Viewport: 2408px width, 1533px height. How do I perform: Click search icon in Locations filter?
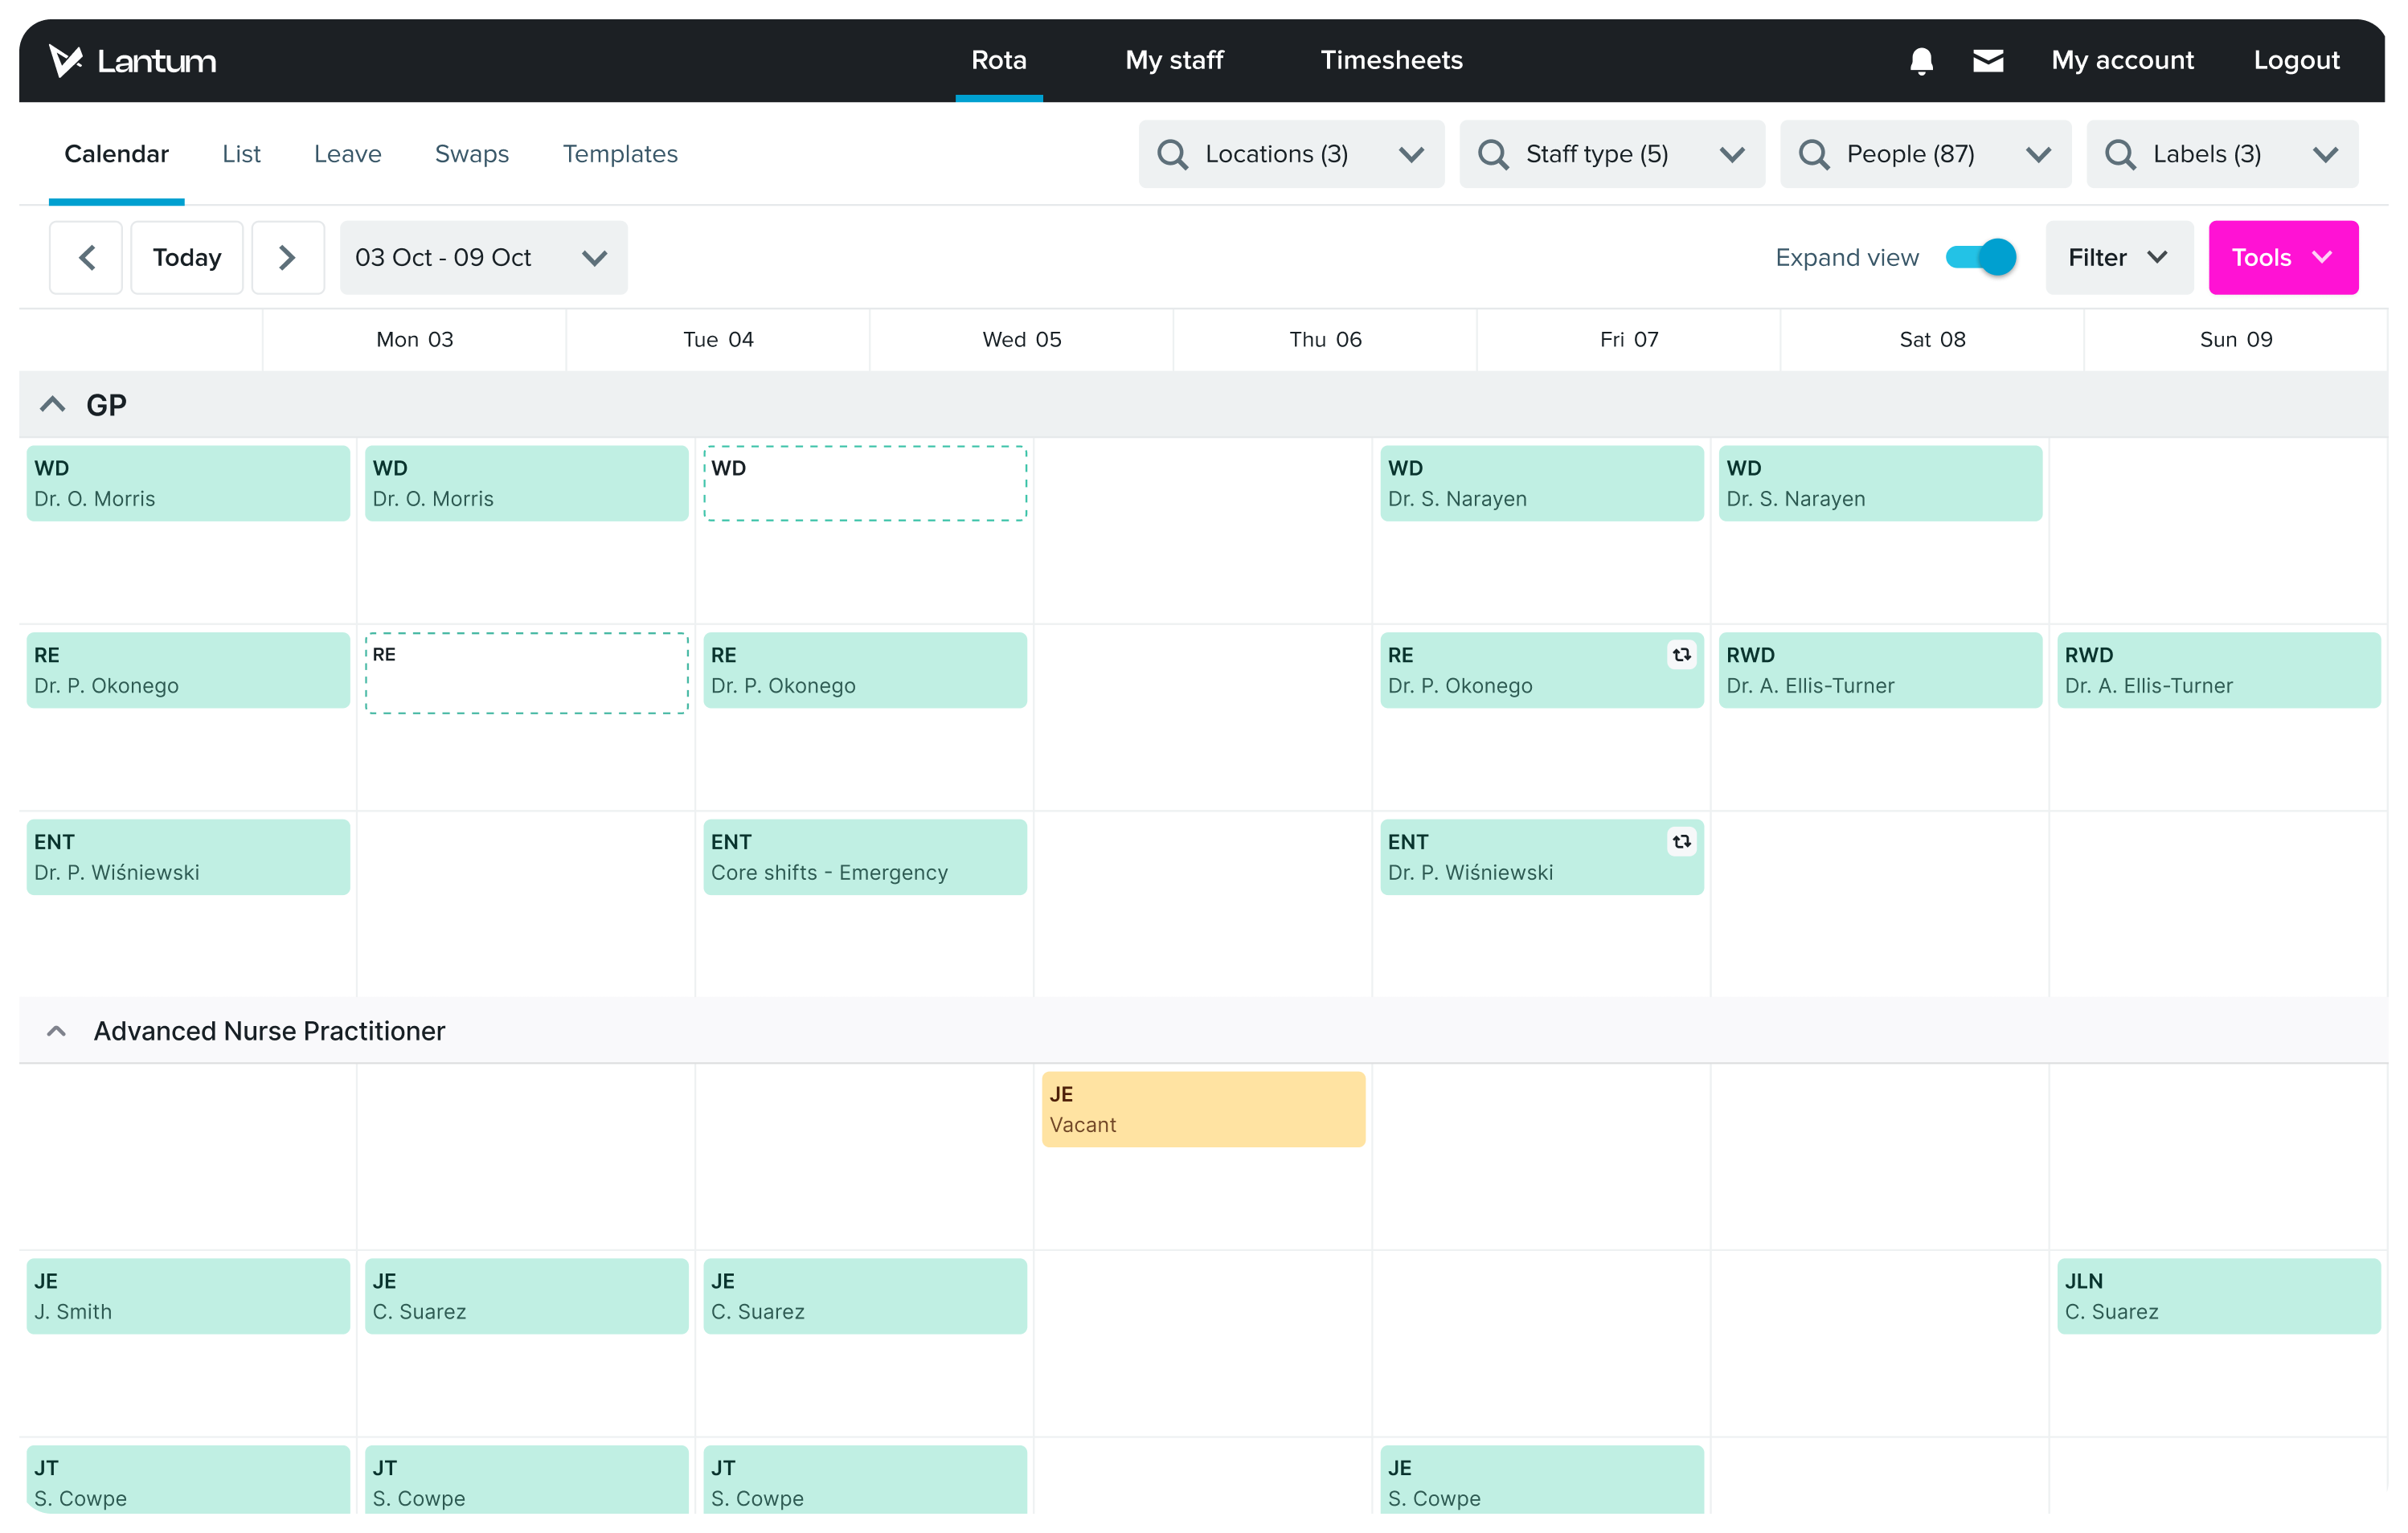point(1172,155)
